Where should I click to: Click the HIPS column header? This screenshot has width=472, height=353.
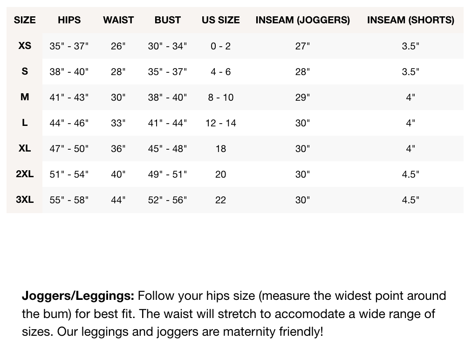point(69,20)
